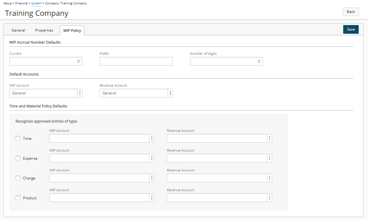
Task: Switch to the Properties tab
Action: [44, 30]
